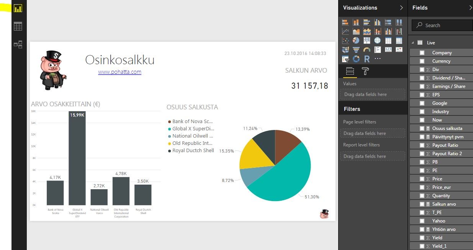473x250 pixels.
Task: Choose the treemap visualization icon
Action: pos(367,41)
